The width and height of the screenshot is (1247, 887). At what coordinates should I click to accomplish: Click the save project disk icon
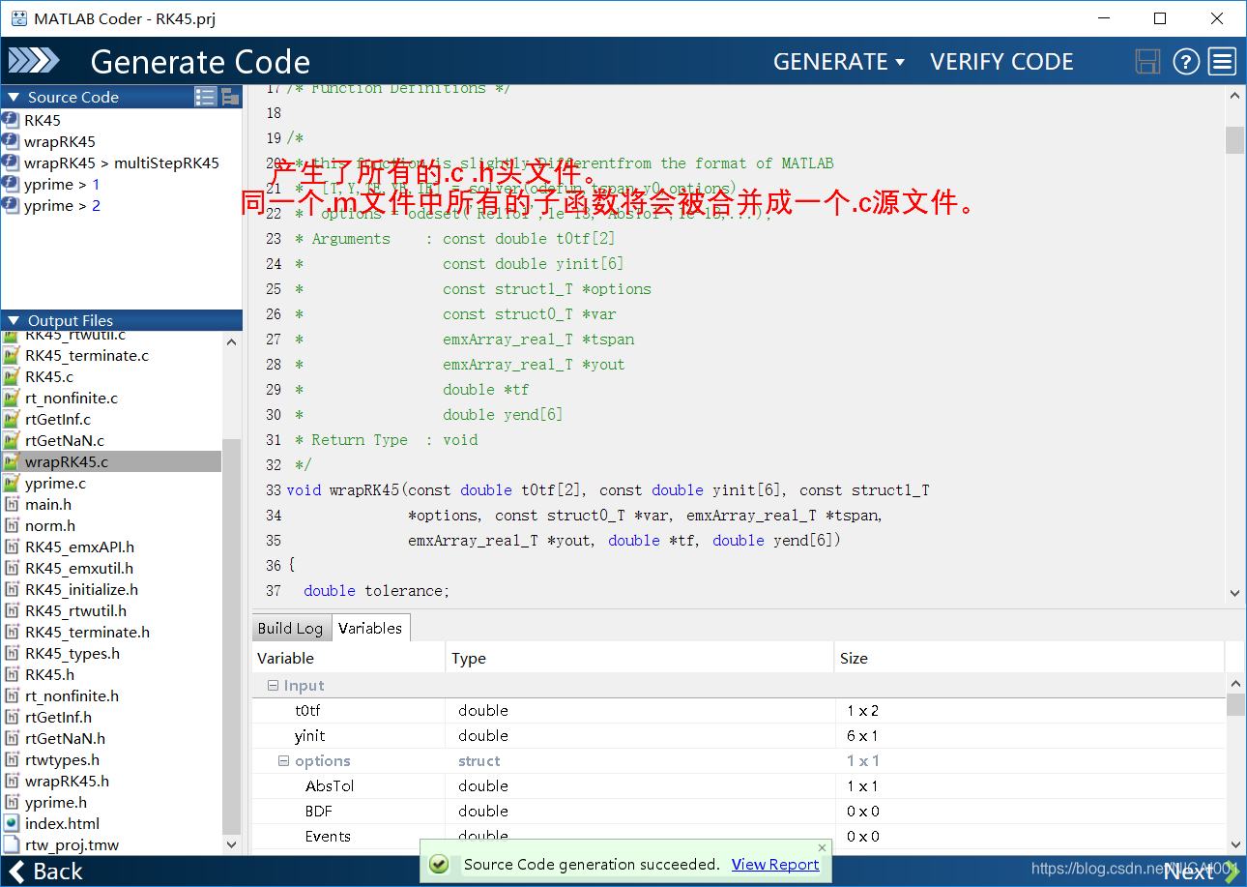point(1147,62)
